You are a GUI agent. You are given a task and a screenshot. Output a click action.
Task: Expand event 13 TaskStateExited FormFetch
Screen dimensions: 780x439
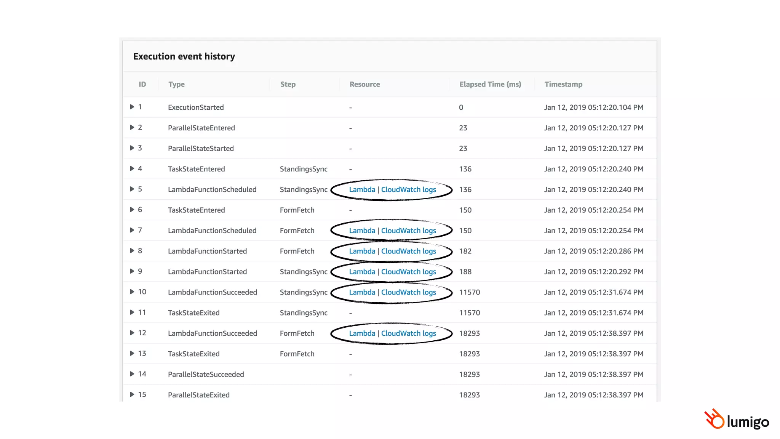(x=132, y=353)
